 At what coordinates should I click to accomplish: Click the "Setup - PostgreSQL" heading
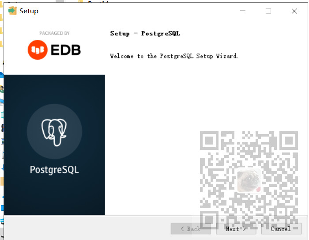[145, 33]
